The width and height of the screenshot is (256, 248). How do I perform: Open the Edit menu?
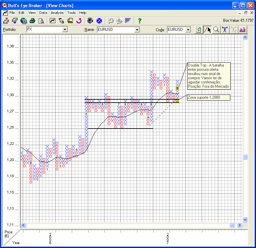coord(21,13)
